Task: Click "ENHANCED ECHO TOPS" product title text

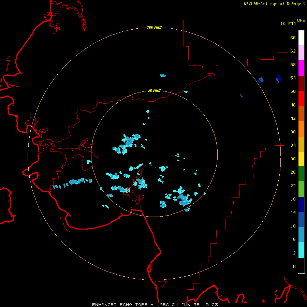Action: pos(120,305)
